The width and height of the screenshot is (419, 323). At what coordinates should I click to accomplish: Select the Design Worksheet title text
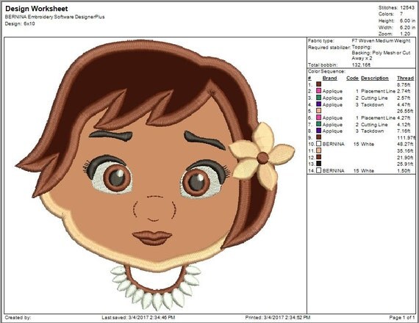click(37, 9)
